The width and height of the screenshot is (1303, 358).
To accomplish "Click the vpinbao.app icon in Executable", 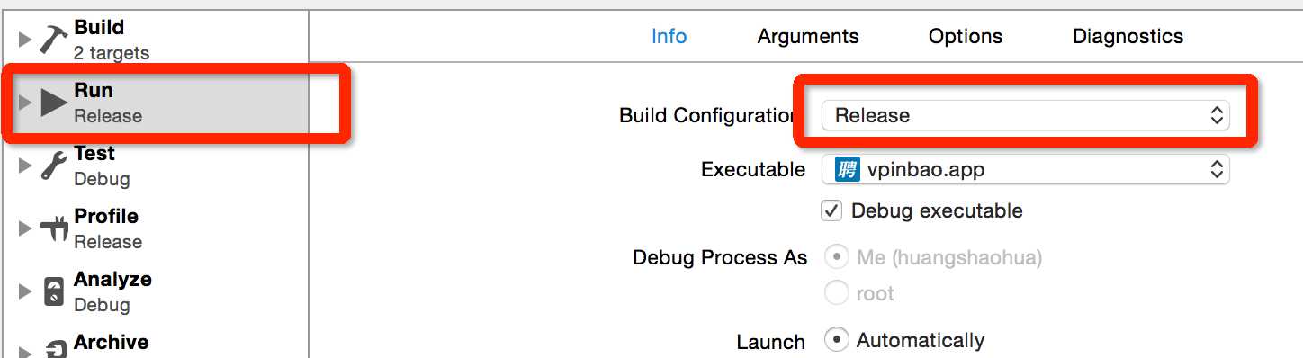I will (x=847, y=169).
